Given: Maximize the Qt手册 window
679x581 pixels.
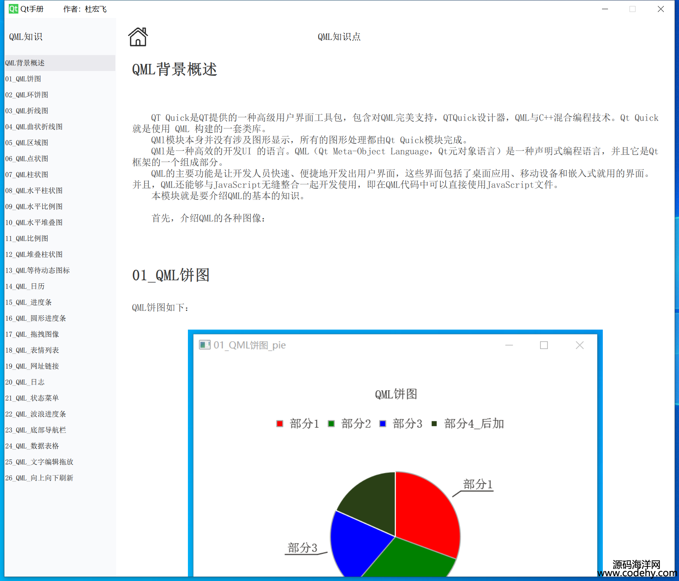Looking at the screenshot, I should [632, 9].
